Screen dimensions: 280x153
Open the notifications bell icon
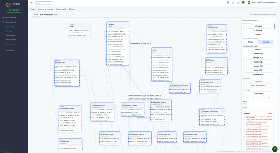pos(233,3)
